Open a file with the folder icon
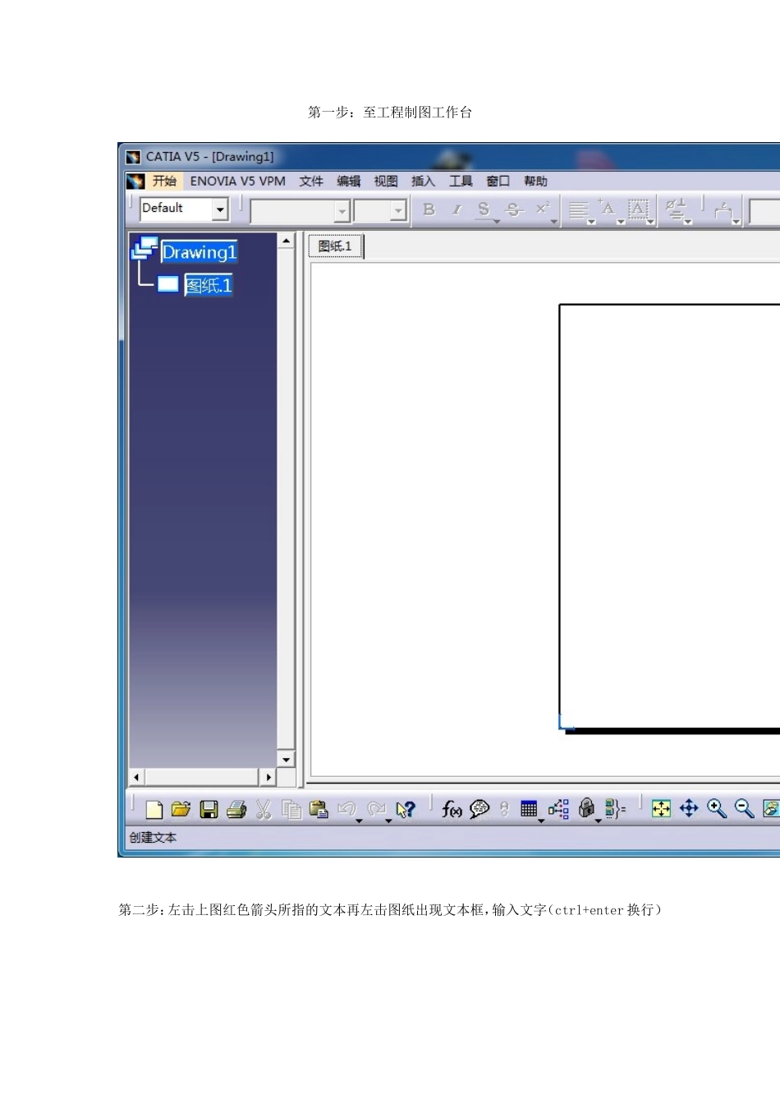 click(x=181, y=809)
